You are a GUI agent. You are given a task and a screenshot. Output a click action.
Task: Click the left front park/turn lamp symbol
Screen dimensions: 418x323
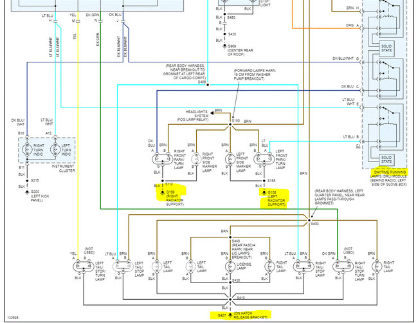tap(264, 159)
